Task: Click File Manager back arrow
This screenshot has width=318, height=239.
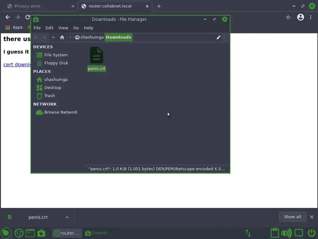Action: click(36, 37)
